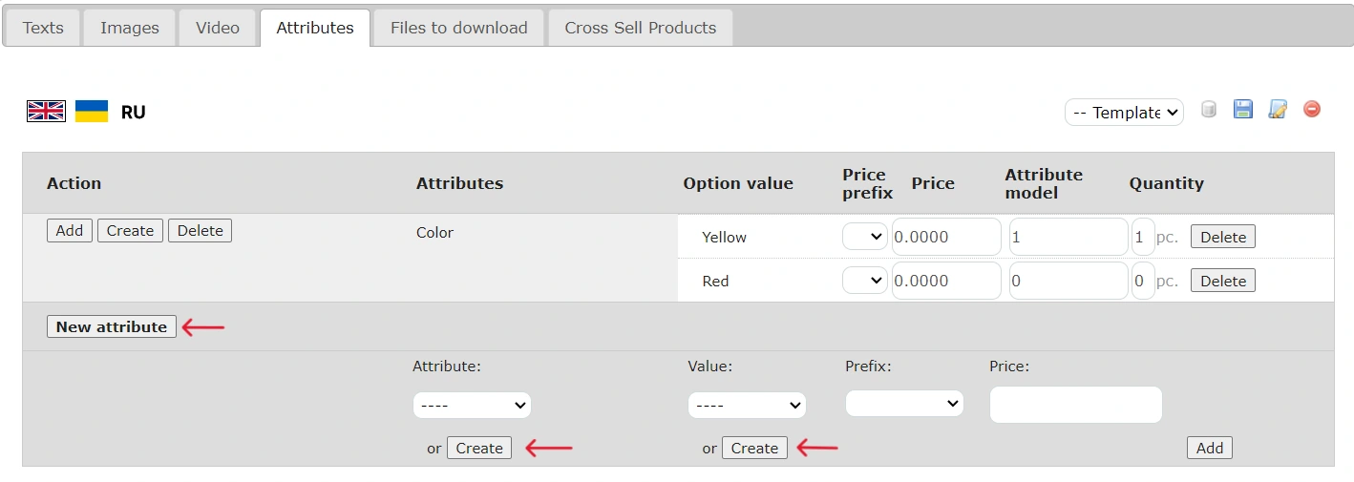
Task: Open the price prefix dropdown for Yellow
Action: pyautogui.click(x=865, y=237)
